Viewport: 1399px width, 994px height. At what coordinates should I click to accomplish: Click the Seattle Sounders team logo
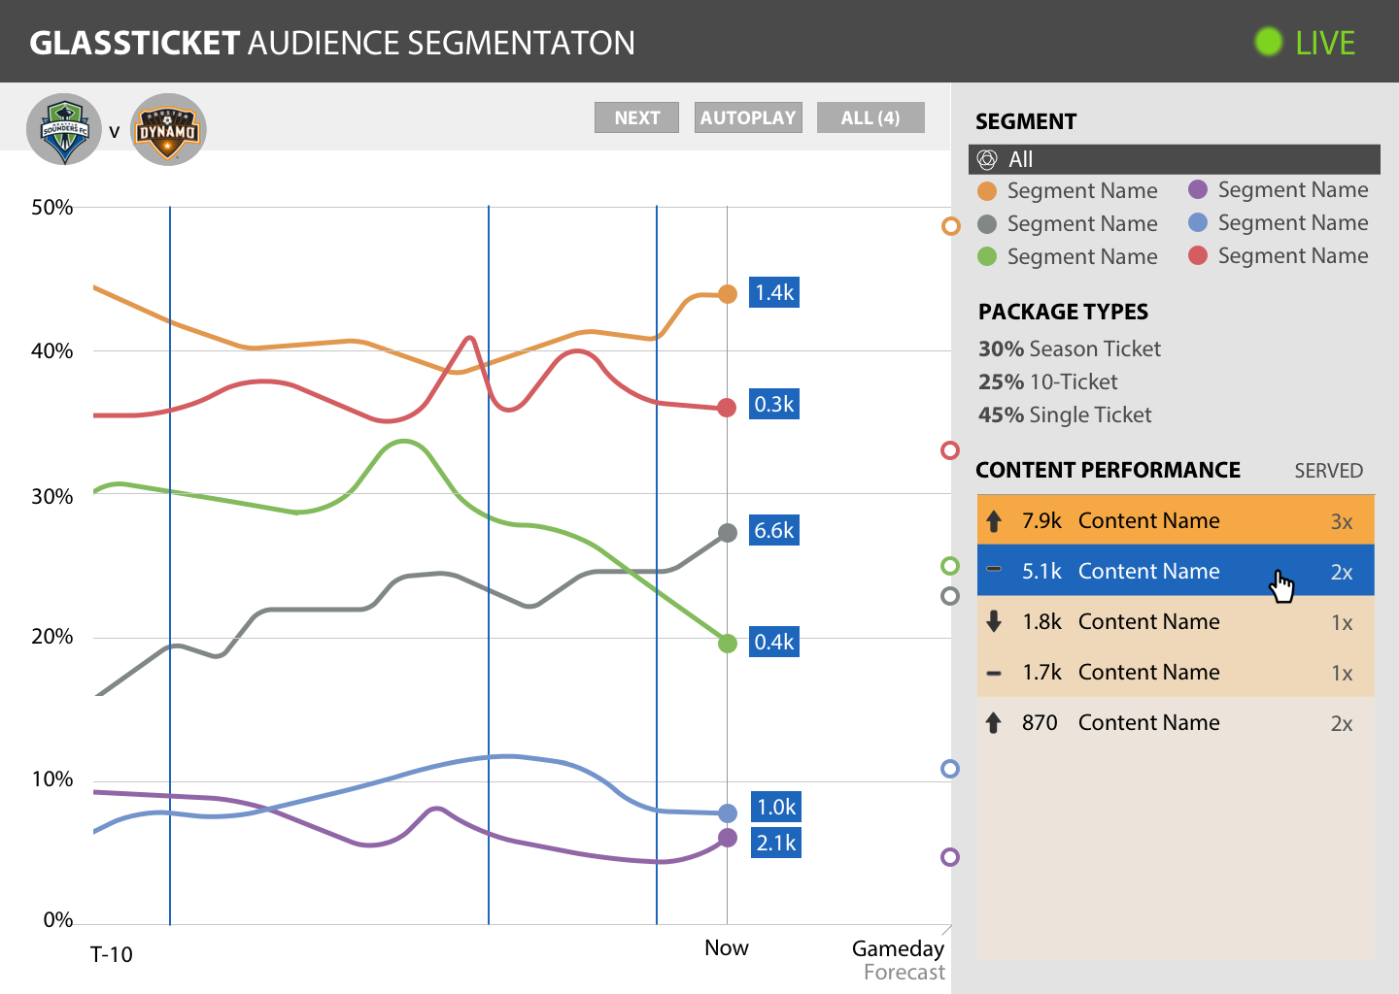[x=64, y=129]
